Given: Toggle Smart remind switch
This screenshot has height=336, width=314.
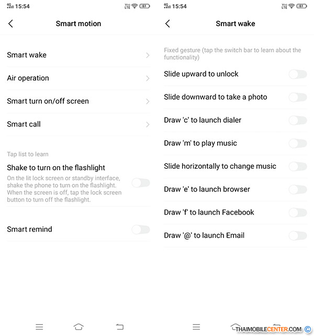Looking at the screenshot, I should click(x=140, y=229).
